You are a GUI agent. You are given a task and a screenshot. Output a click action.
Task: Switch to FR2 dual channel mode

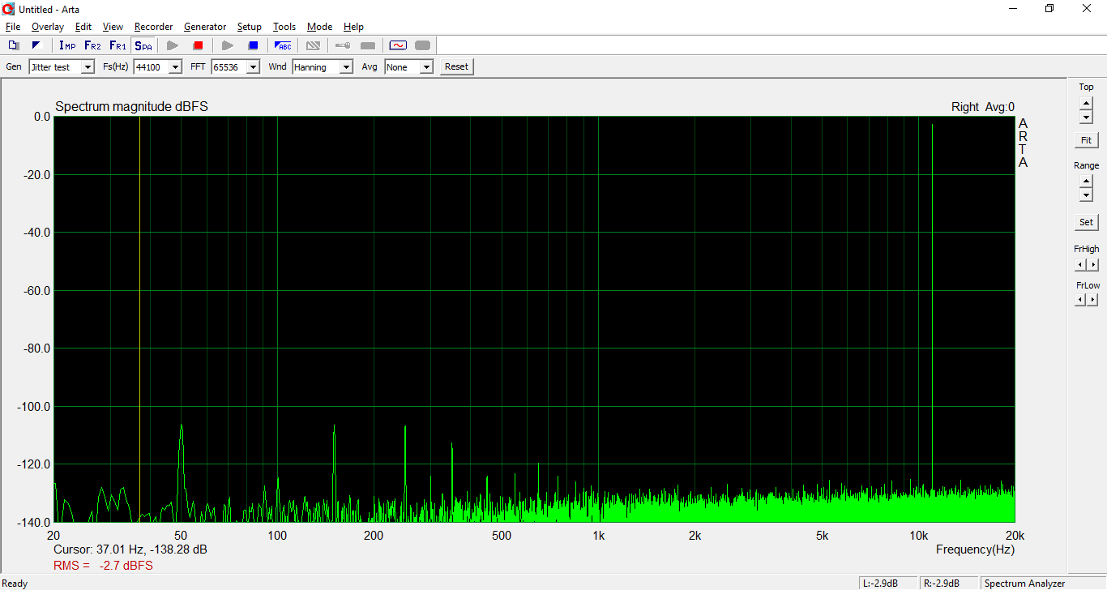click(92, 45)
